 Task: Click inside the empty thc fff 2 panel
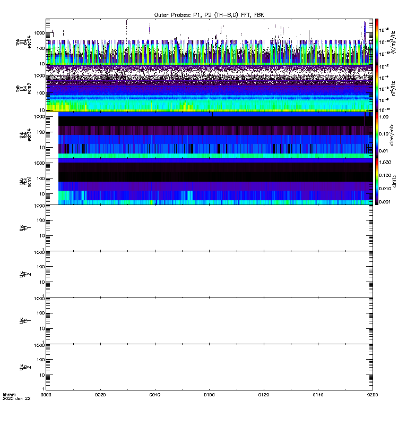click(x=209, y=274)
